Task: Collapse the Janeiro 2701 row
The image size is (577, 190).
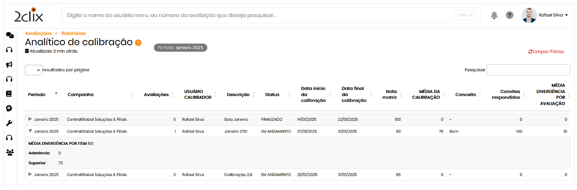Action: pos(30,131)
